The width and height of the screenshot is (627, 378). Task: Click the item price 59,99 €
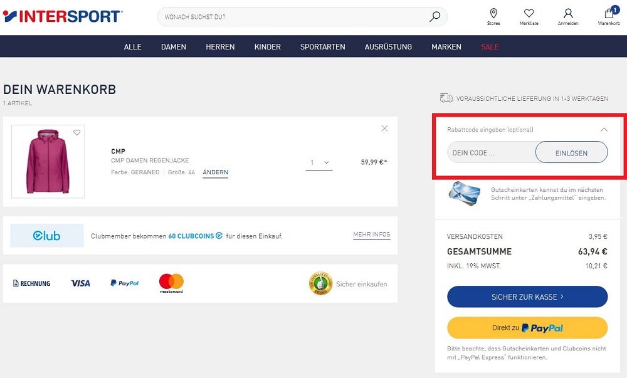374,162
